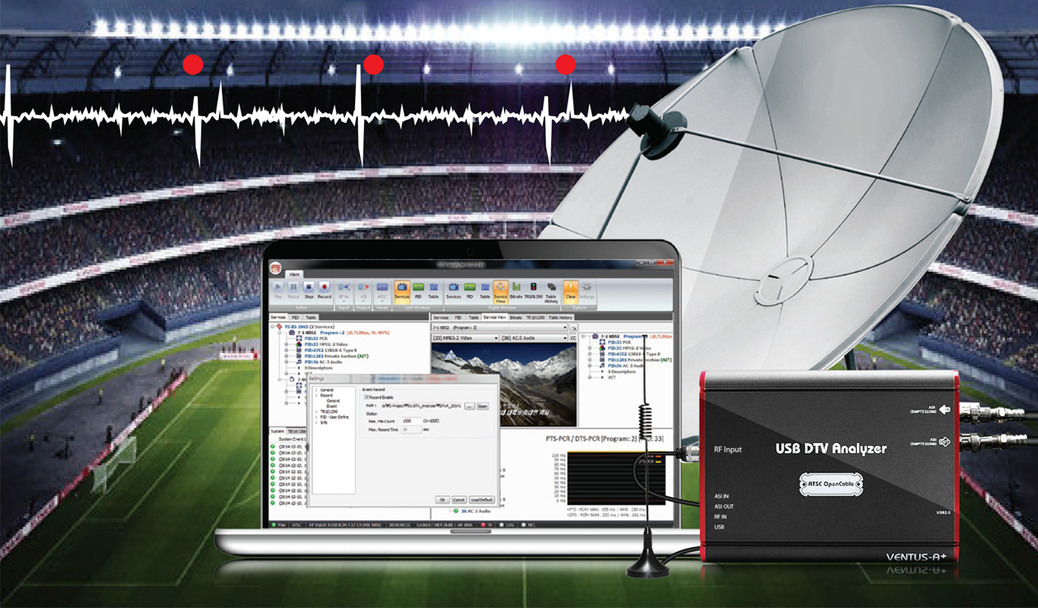1038x608 pixels.
Task: Select the System tab in the lower-left panel
Action: [x=277, y=431]
